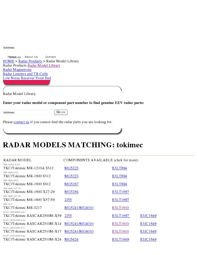Open the Radar Products breadcrumb link
This screenshot has height=255, width=197.
(30, 61)
